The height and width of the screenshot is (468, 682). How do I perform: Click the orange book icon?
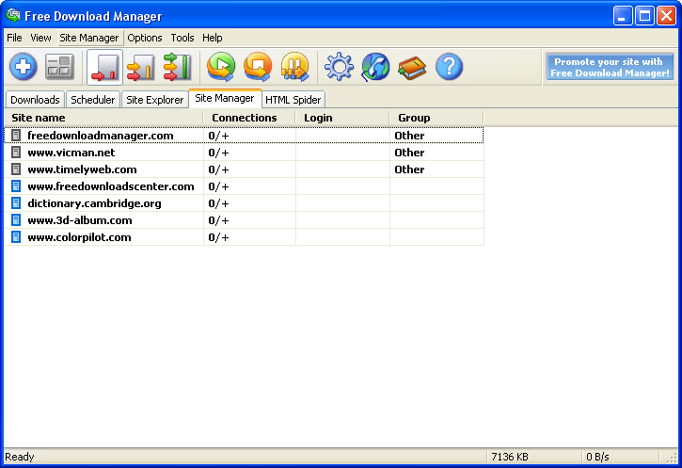click(412, 68)
